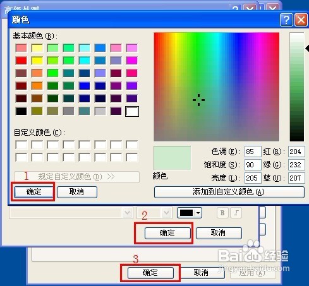Click the disabled 规定自定义颜色 button
Image resolution: width=309 pixels, height=286 pixels.
(76, 177)
